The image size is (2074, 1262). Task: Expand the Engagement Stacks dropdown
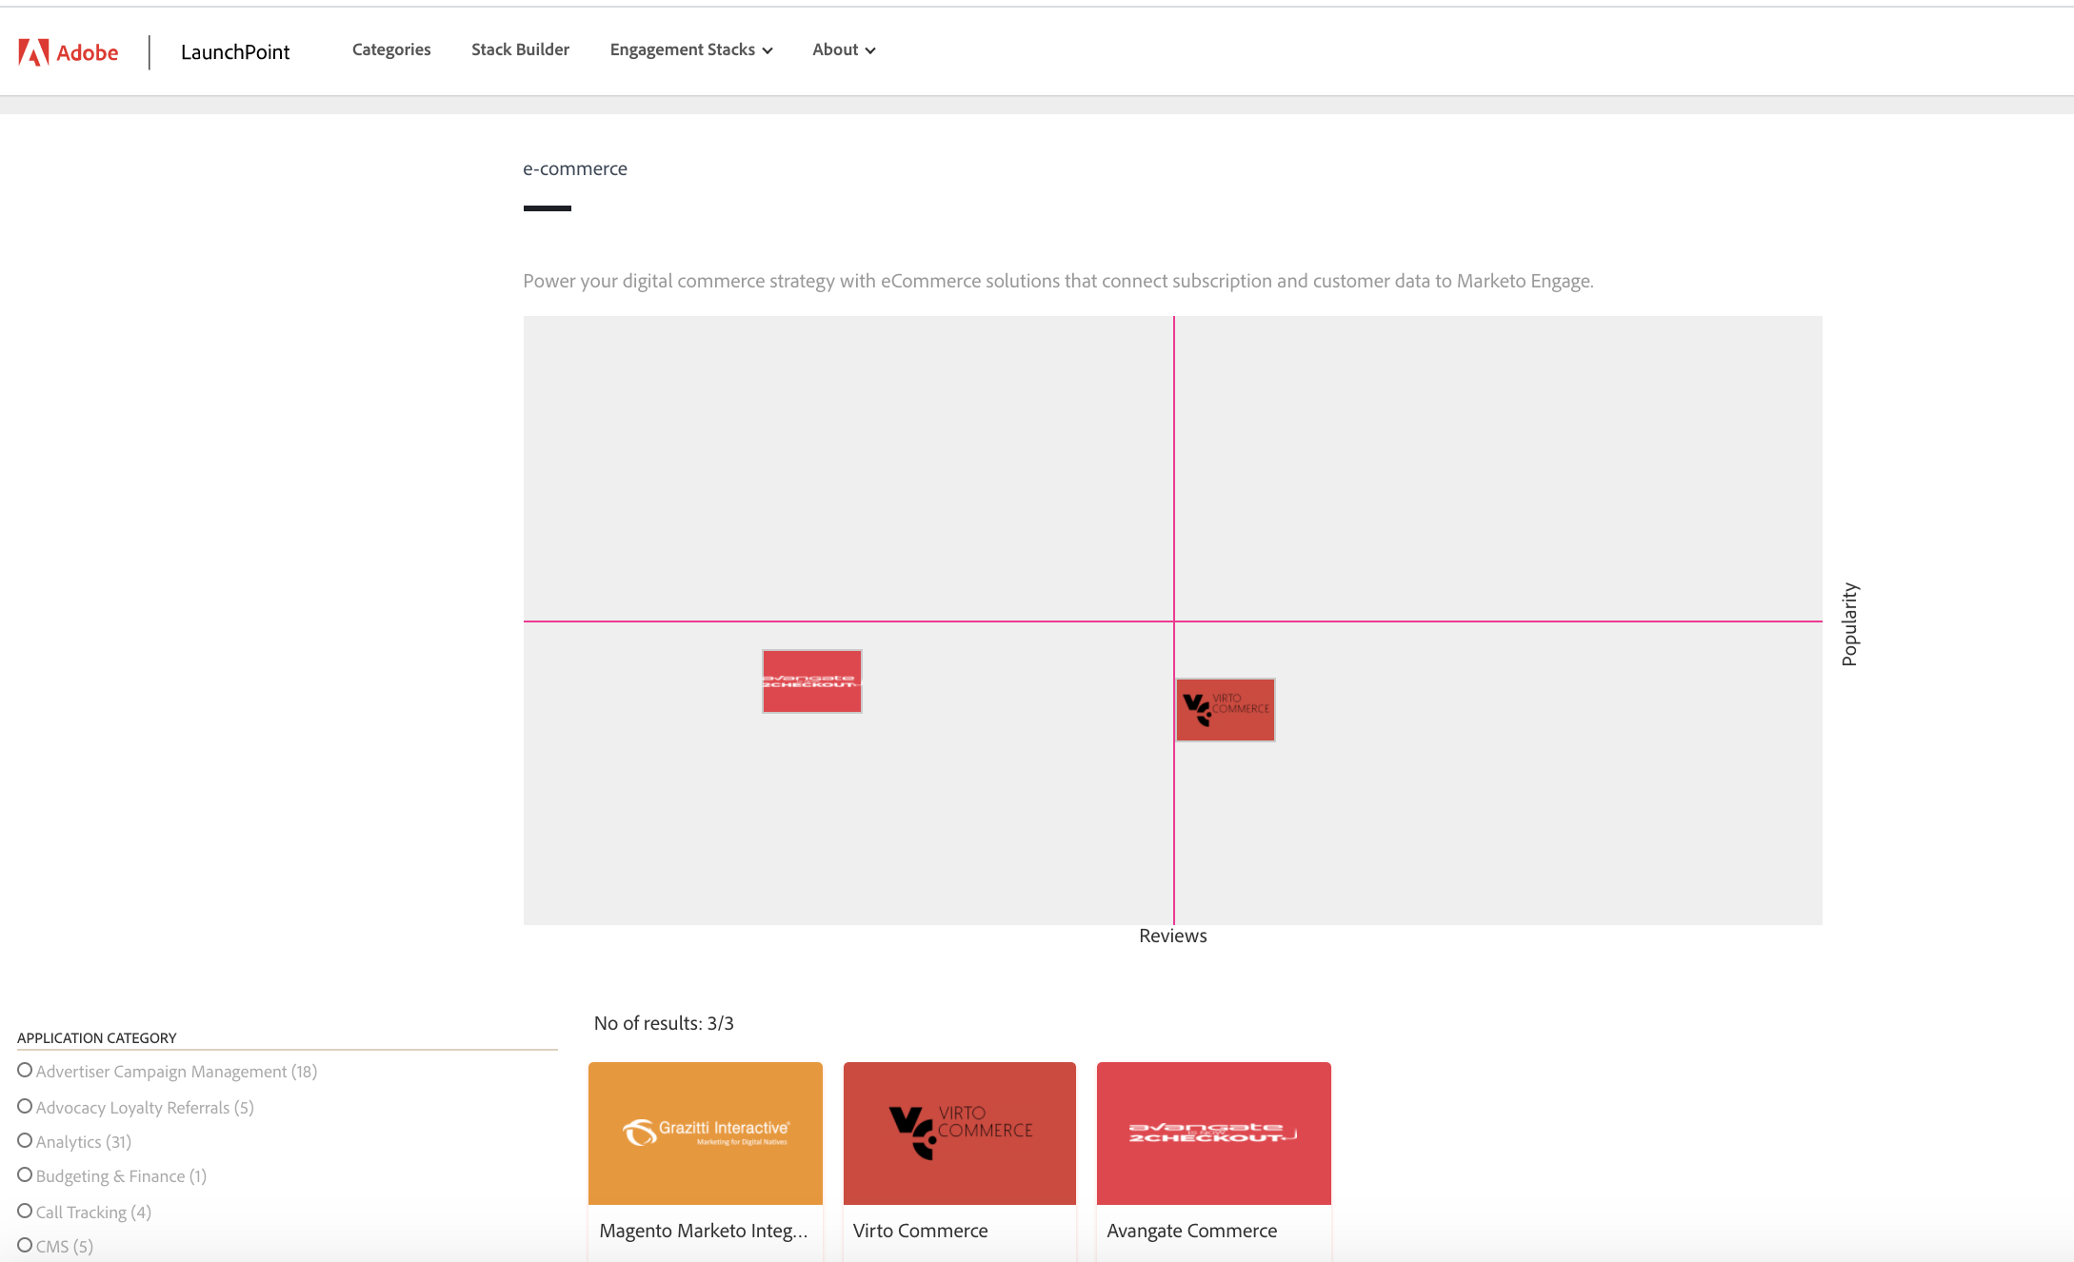[x=691, y=49]
